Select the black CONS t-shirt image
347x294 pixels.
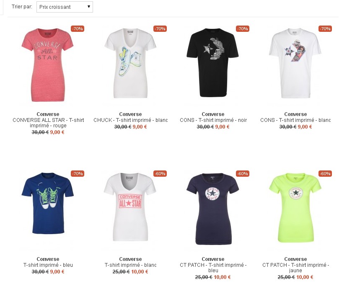(212, 62)
